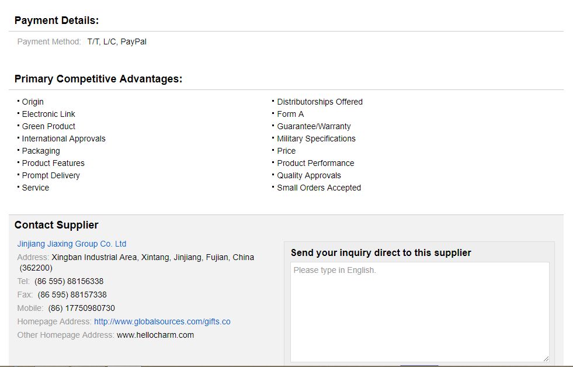573x367 pixels.
Task: Select 'Product Features' in the list
Action: 53,164
